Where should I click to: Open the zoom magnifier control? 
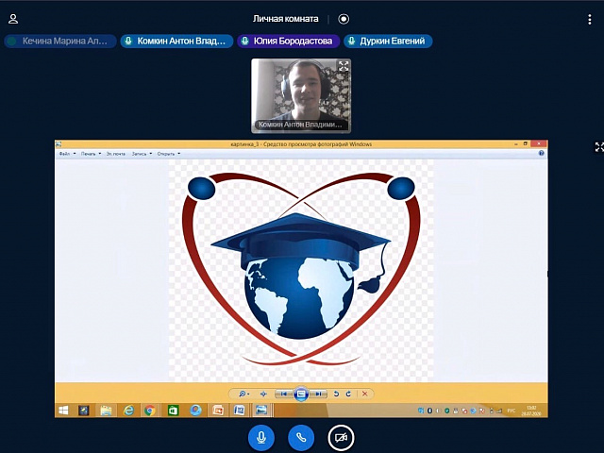243,394
